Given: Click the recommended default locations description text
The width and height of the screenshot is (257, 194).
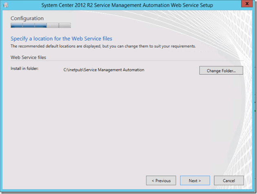Looking at the screenshot, I should click(x=103, y=46).
